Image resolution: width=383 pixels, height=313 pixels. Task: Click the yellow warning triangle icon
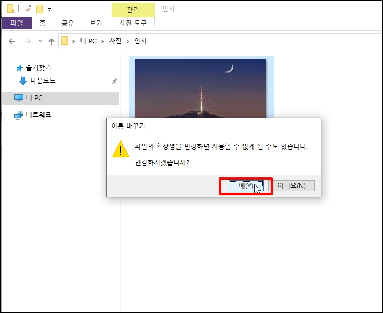tap(120, 149)
